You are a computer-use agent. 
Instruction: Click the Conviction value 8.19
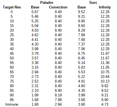pyautogui.click(x=58, y=95)
